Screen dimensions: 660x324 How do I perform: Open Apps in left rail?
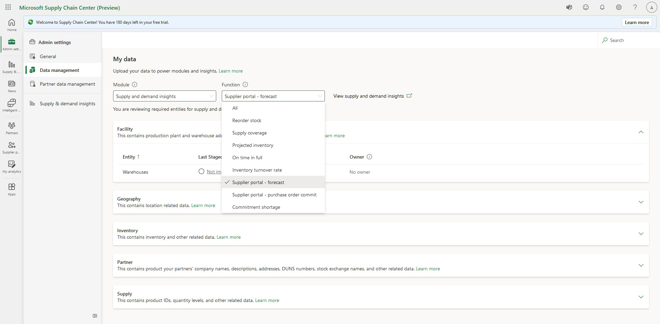coord(12,190)
